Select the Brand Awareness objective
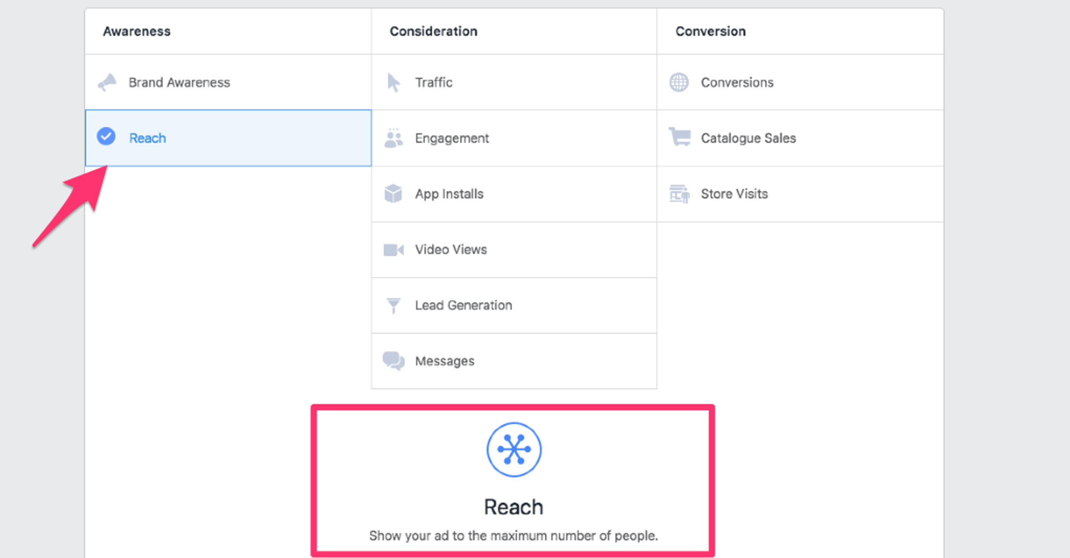Viewport: 1070px width, 558px height. [228, 82]
